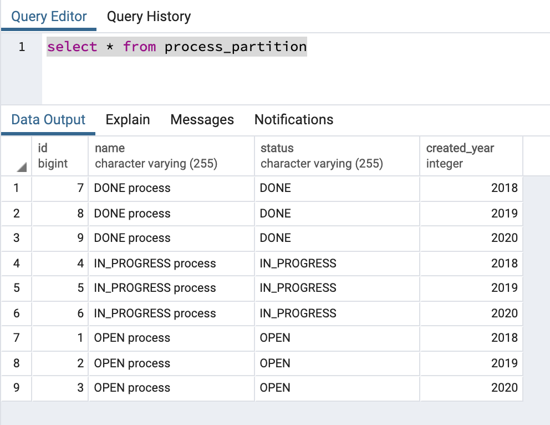Viewport: 550px width, 425px height.
Task: Open the Messages tab
Action: click(202, 120)
